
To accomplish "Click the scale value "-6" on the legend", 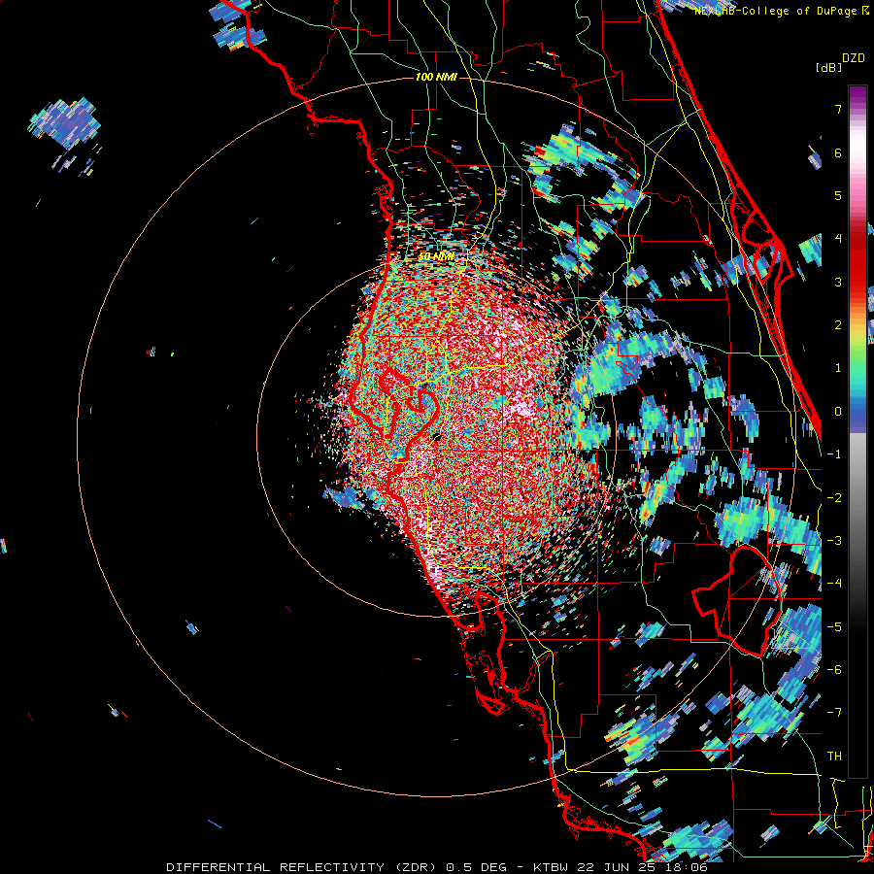I will pyautogui.click(x=834, y=669).
